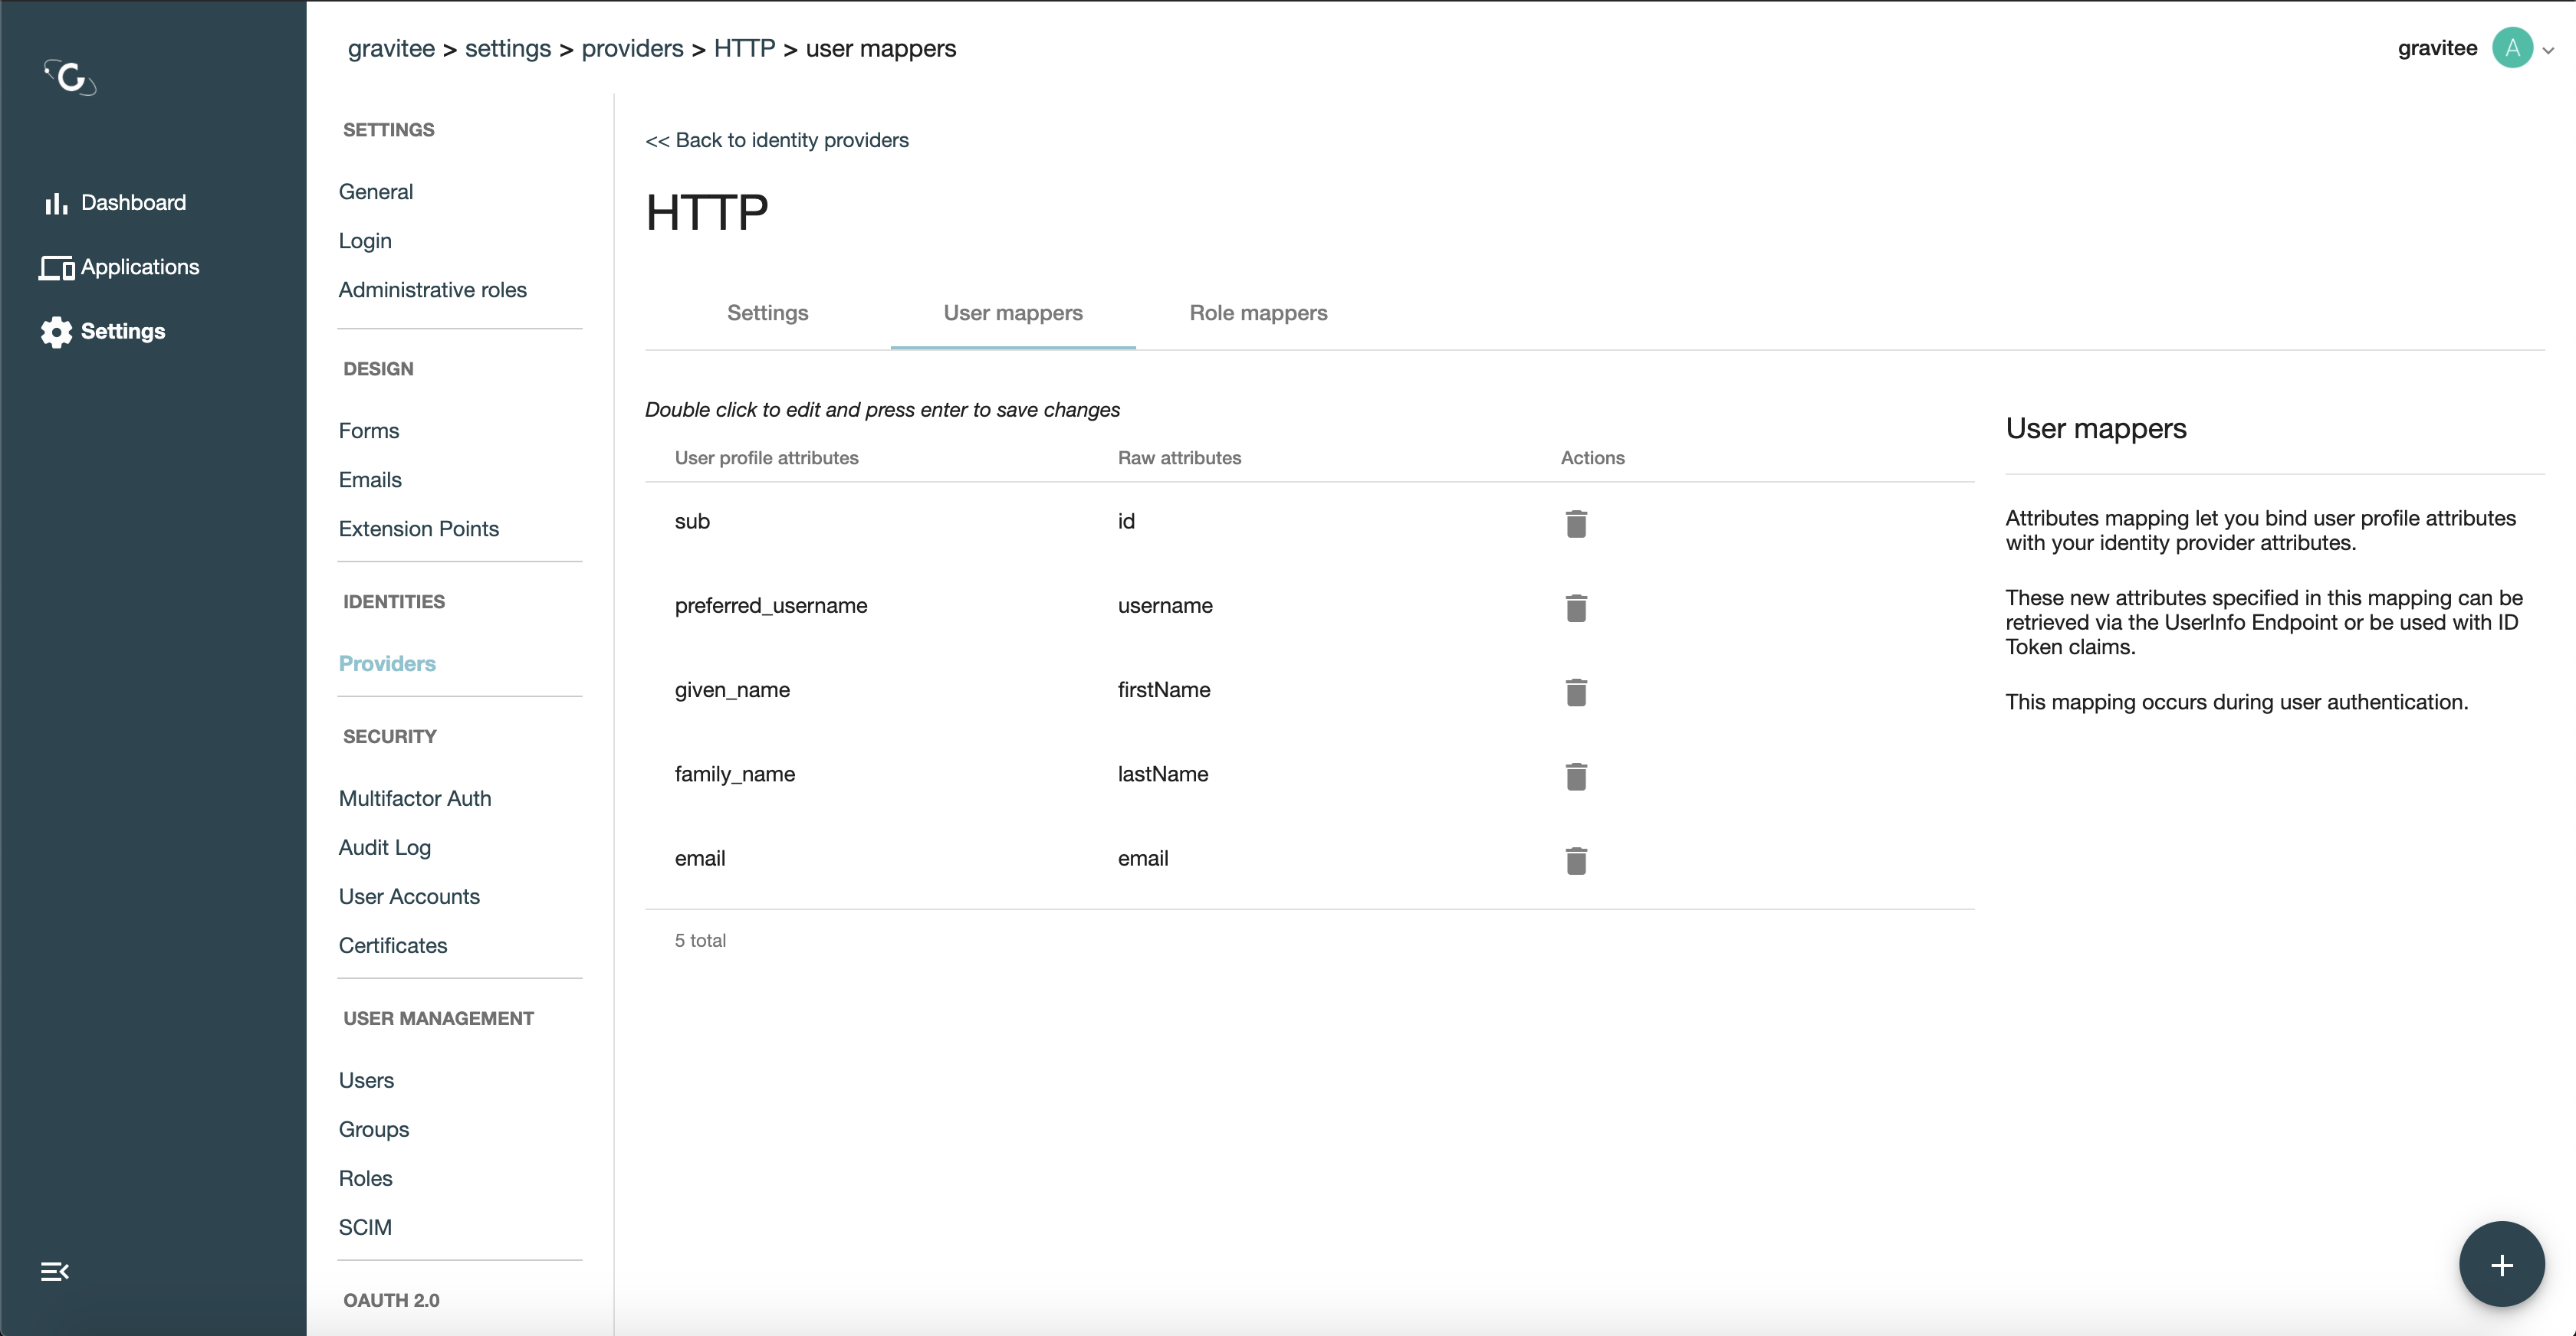Delete the email mapping row

pyautogui.click(x=1576, y=860)
